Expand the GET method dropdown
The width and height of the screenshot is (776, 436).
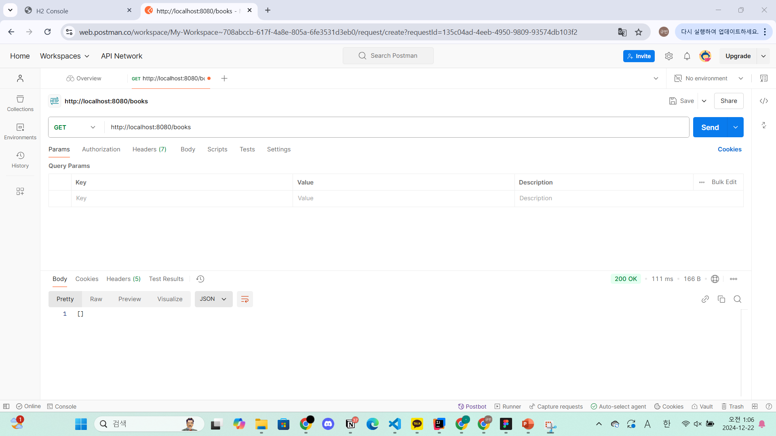(75, 127)
